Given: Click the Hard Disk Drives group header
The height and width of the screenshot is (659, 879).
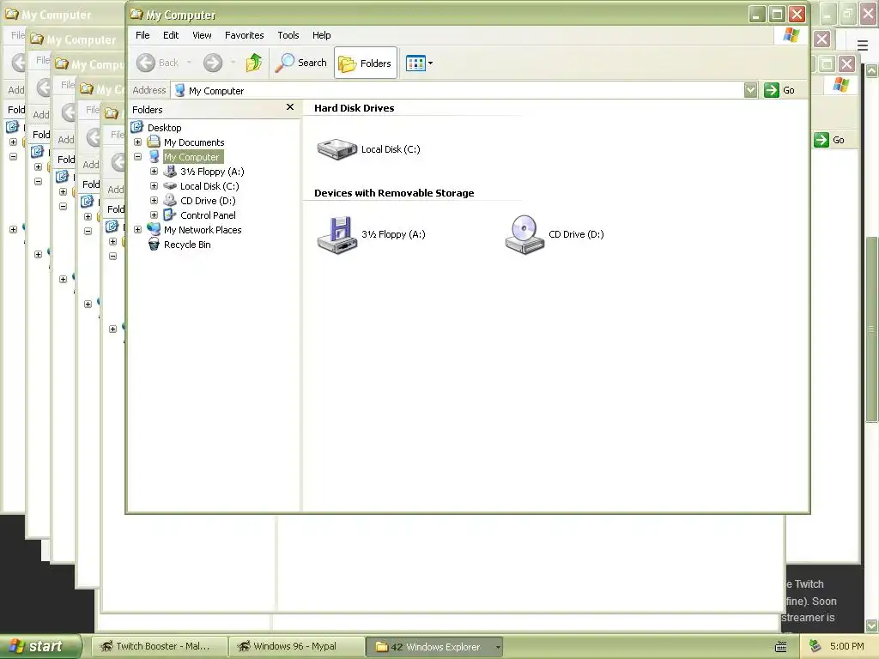Looking at the screenshot, I should coord(354,108).
